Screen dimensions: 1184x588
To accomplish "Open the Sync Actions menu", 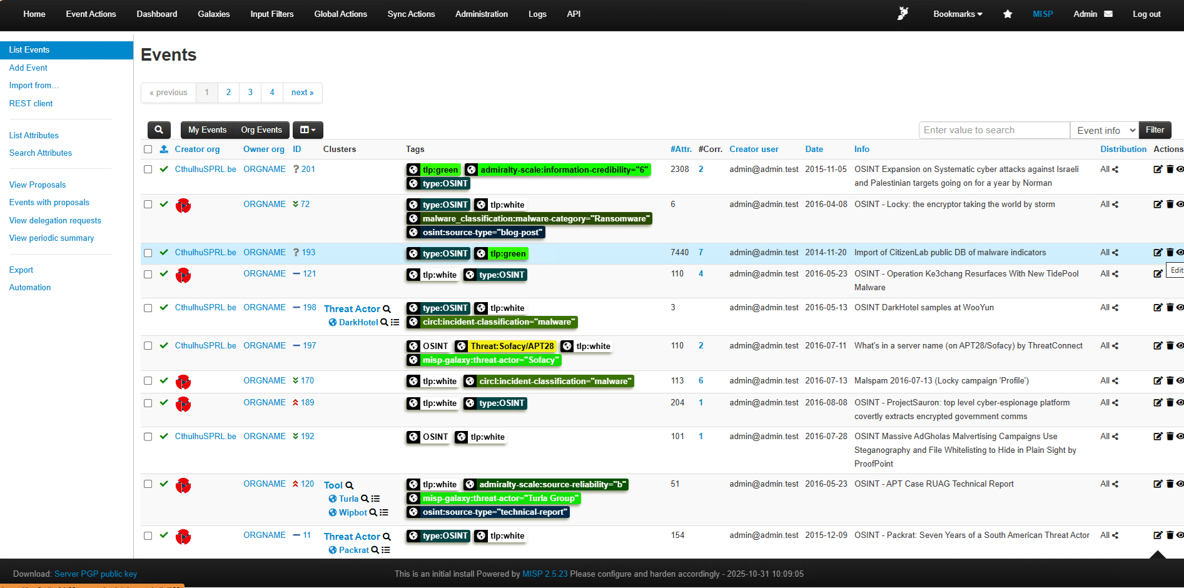I will coord(411,14).
